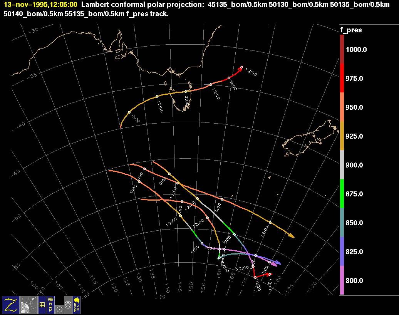
Task: Select the gold 925.0 color band
Action: pos(342,136)
